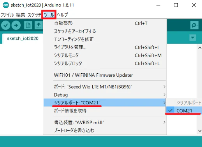The height and width of the screenshot is (147, 202).
Task: Switch to the sketch_iot2020 tab
Action: click(x=23, y=38)
